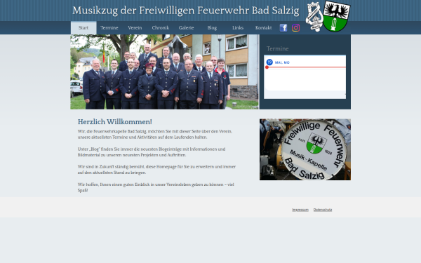Open the Facebook page icon

(x=283, y=27)
